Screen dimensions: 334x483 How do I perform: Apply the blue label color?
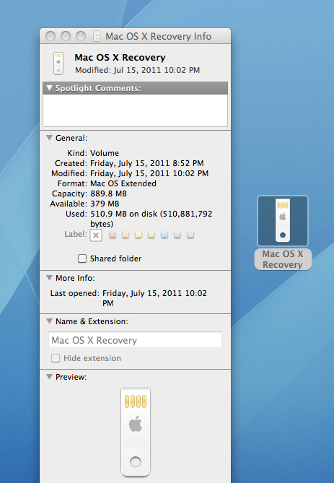click(x=164, y=235)
